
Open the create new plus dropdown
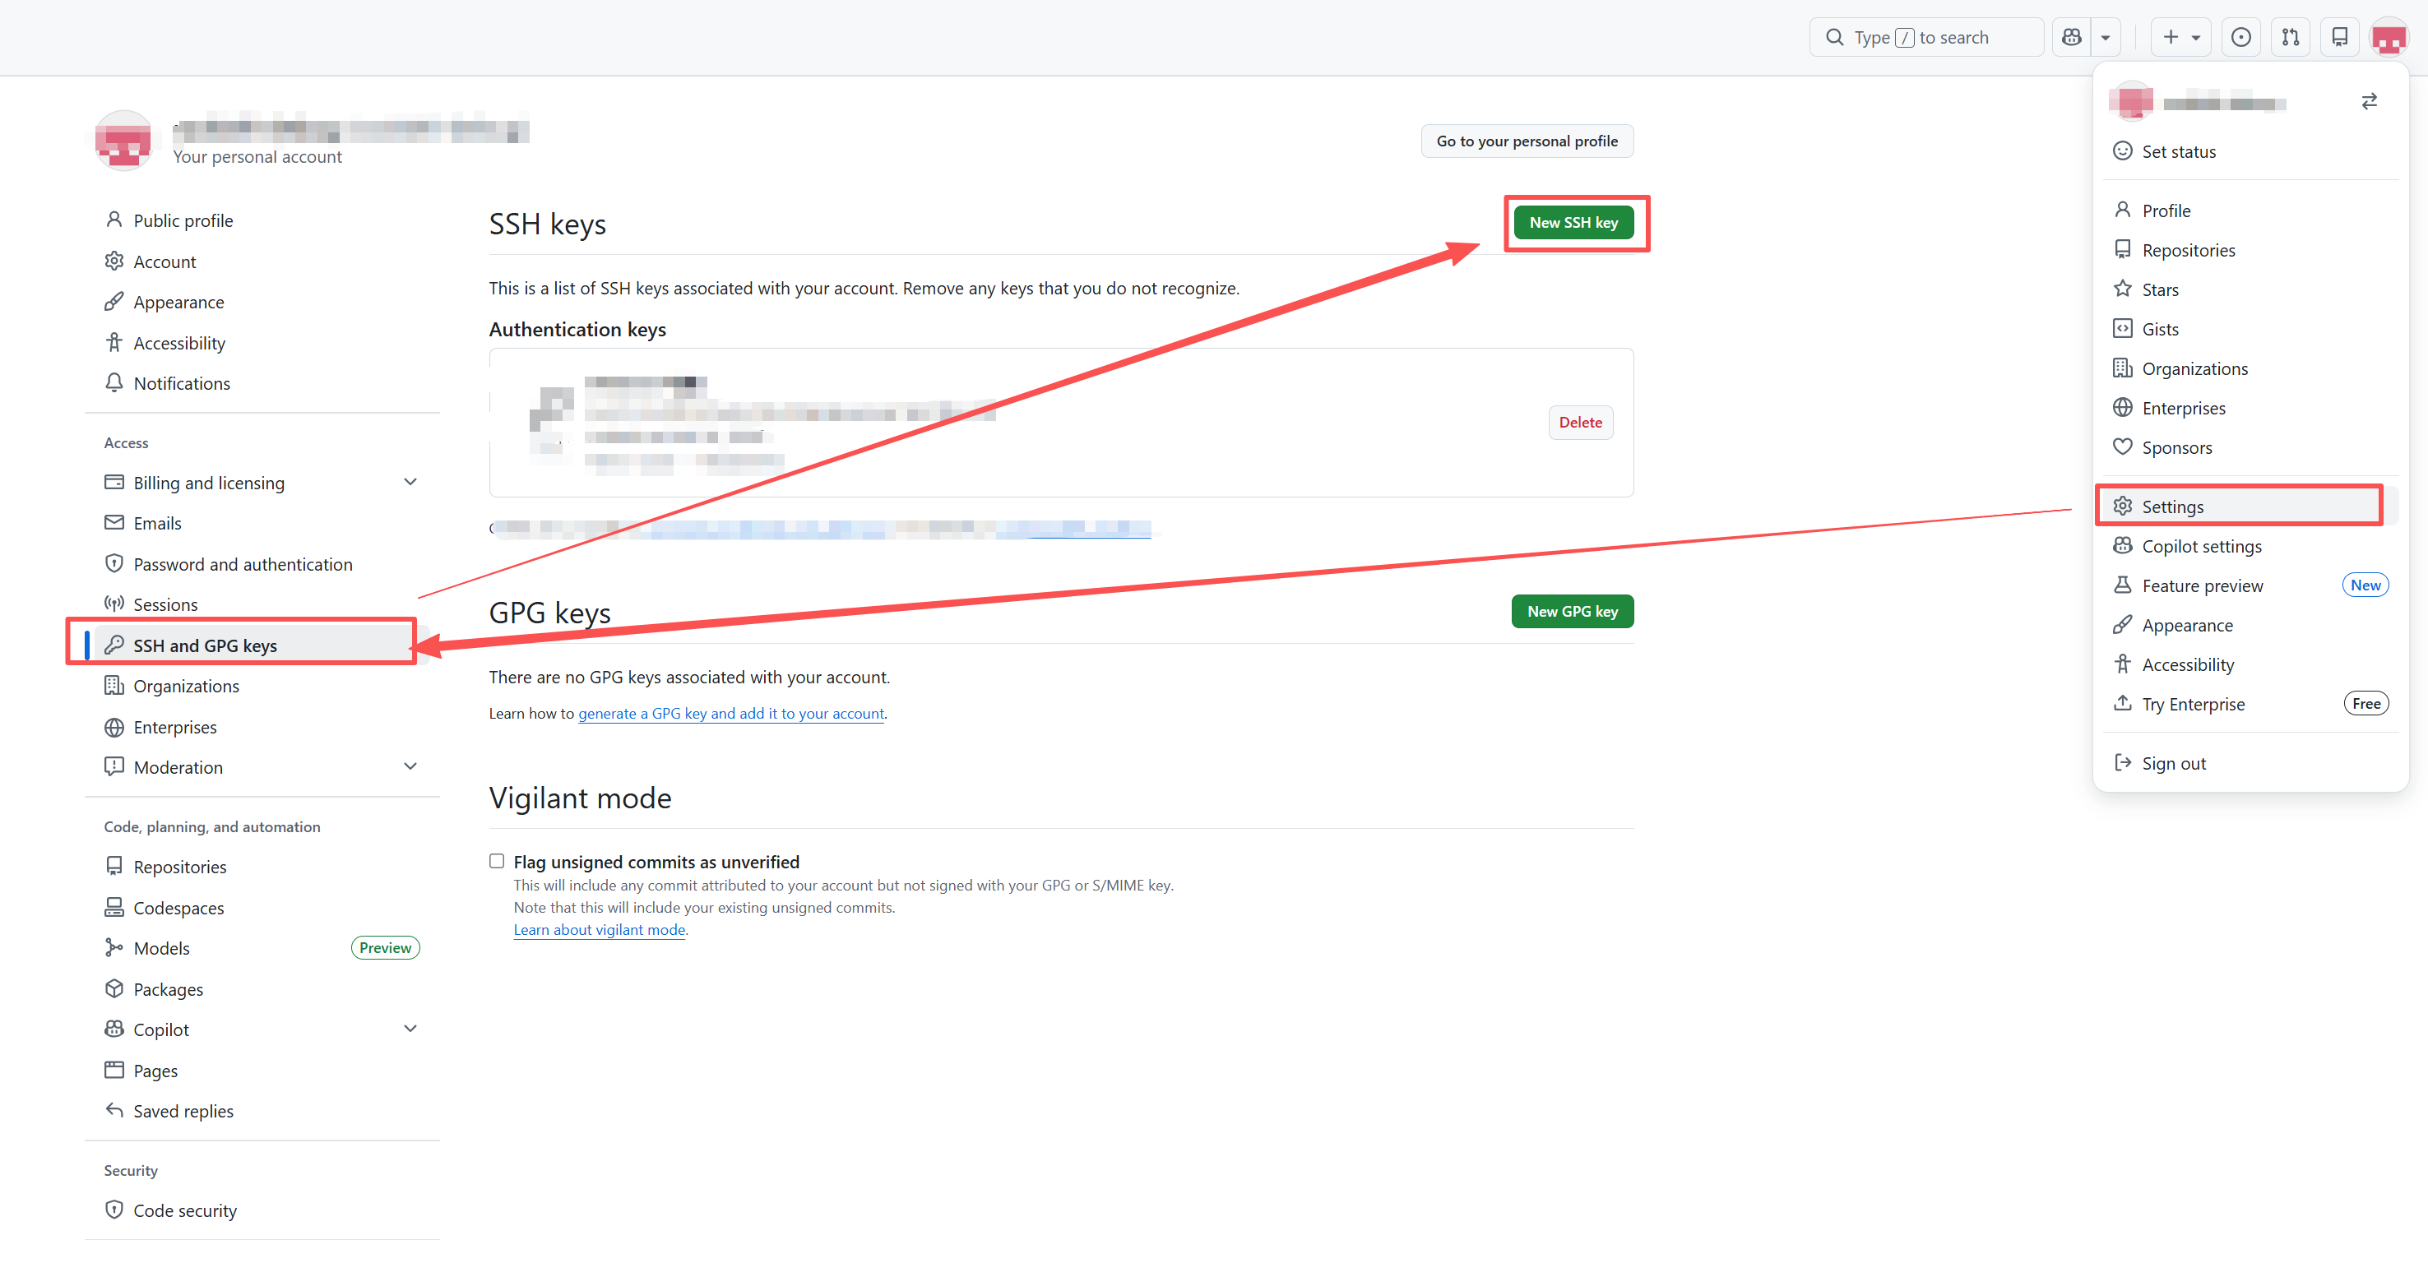[2180, 38]
